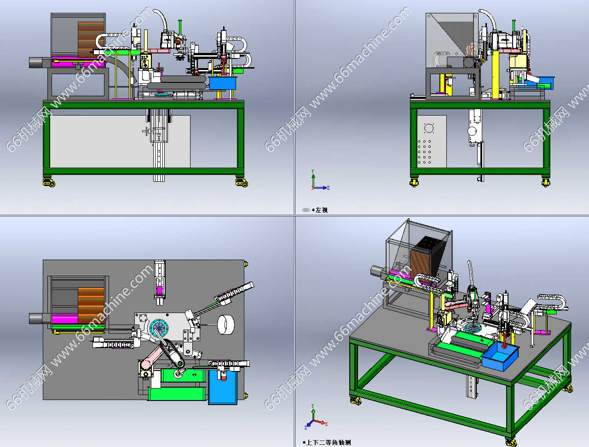Click the red X axis of the isometric triad

click(322, 423)
